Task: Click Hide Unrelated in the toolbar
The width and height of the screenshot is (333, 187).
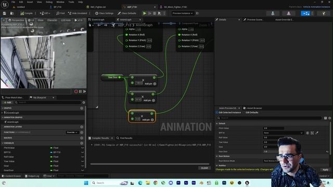Action: tap(78, 13)
